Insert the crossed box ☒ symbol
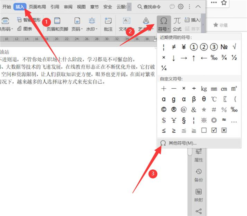 (x=224, y=130)
